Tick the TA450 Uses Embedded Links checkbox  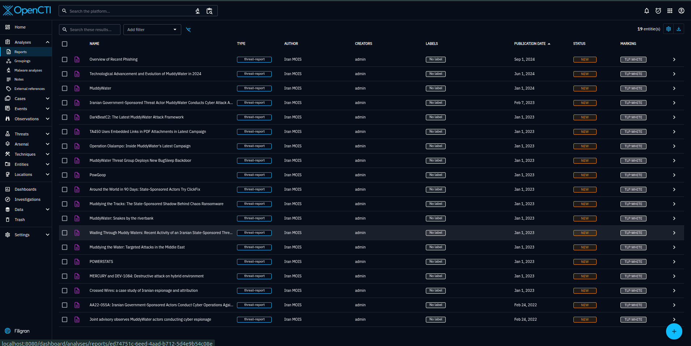click(65, 131)
